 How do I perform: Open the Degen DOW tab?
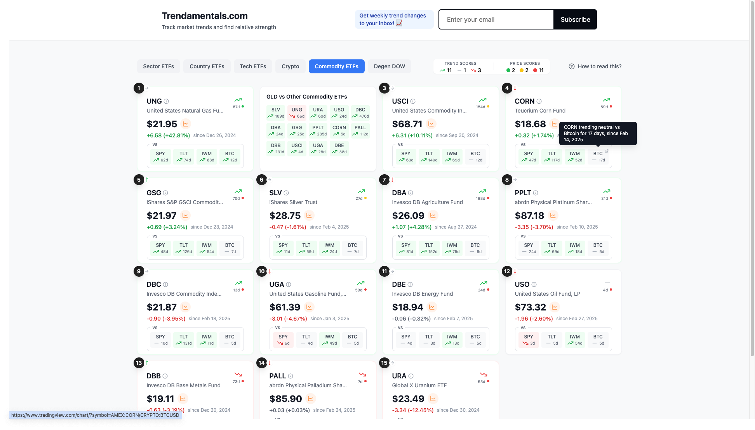coord(389,66)
